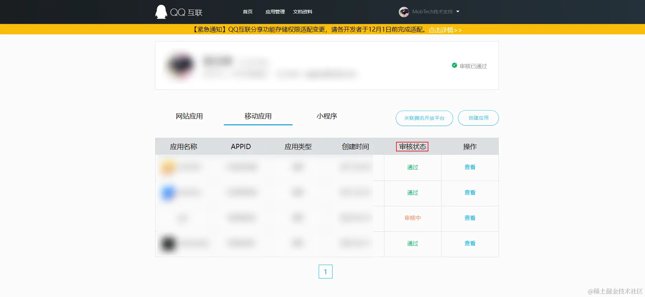Click 查看 in first app row
The width and height of the screenshot is (645, 297).
click(470, 167)
